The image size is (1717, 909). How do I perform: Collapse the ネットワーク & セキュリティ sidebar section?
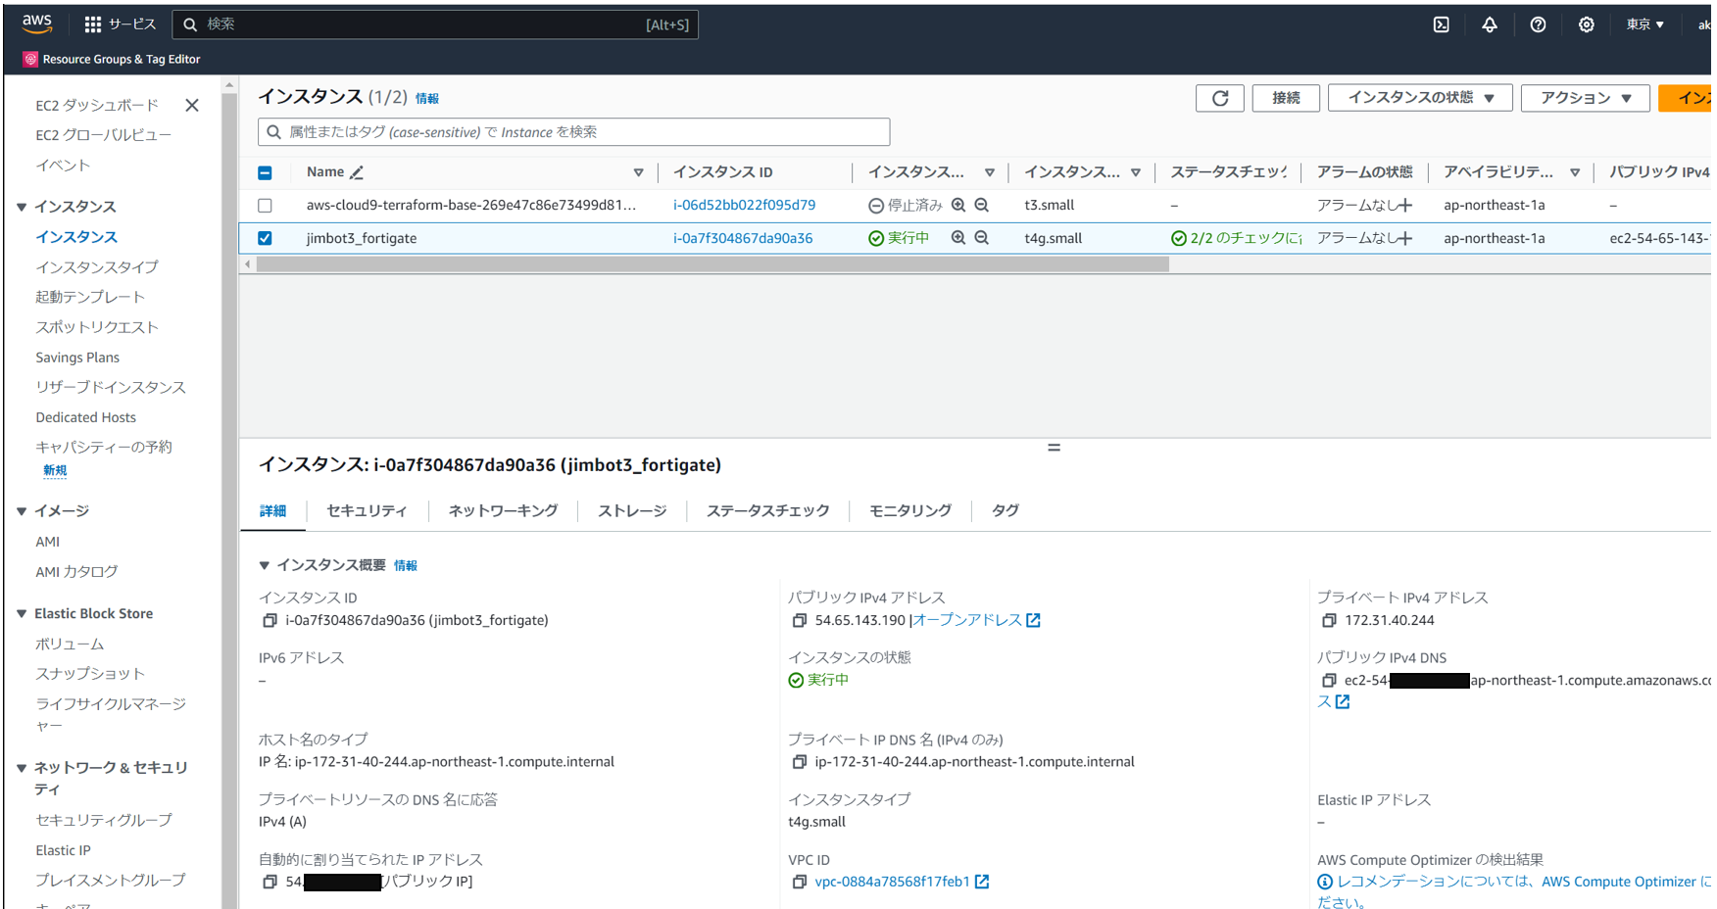tap(22, 768)
